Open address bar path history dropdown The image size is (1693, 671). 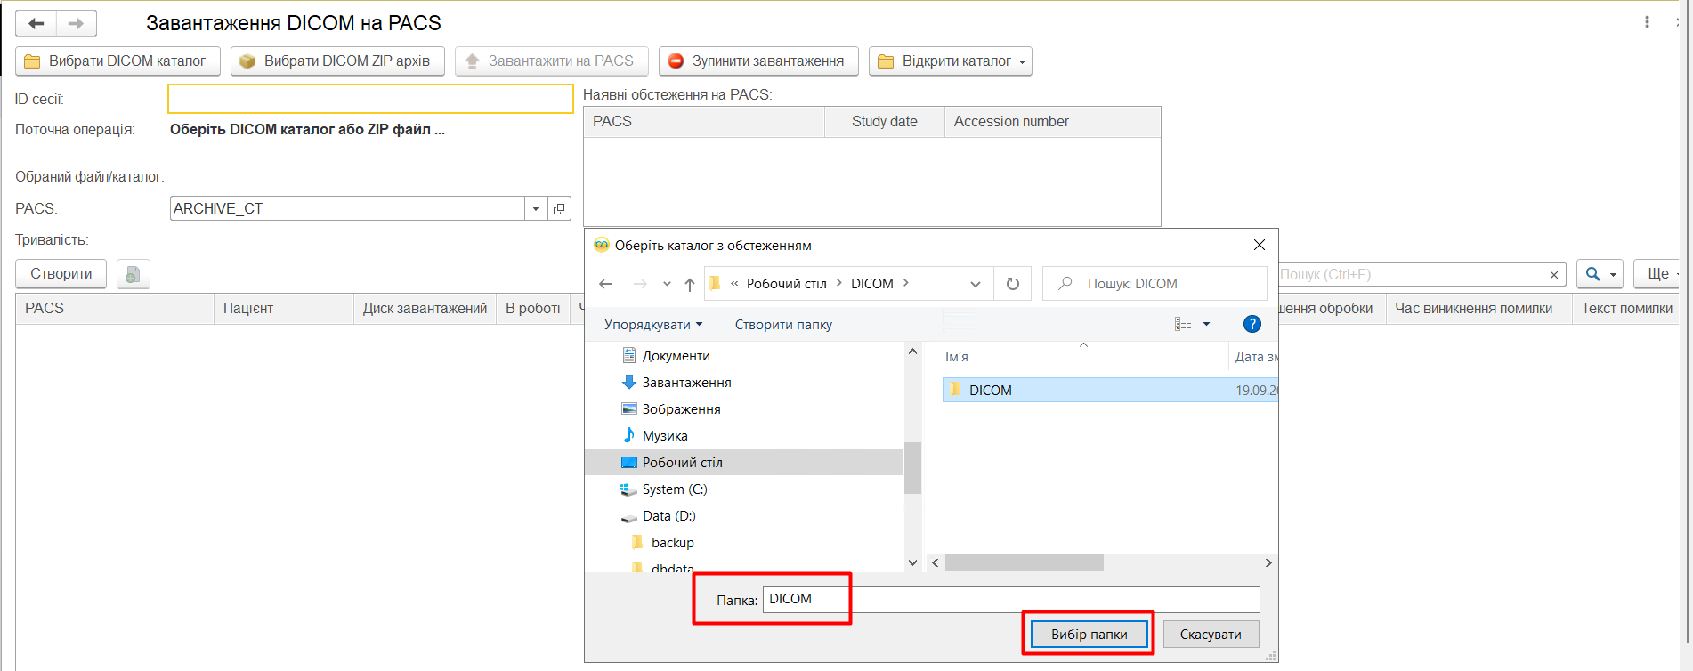tap(976, 284)
